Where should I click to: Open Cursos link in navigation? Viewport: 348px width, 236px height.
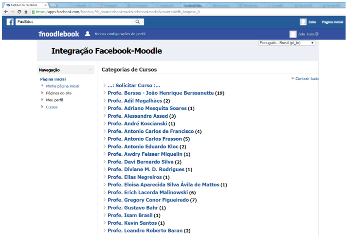click(52, 107)
